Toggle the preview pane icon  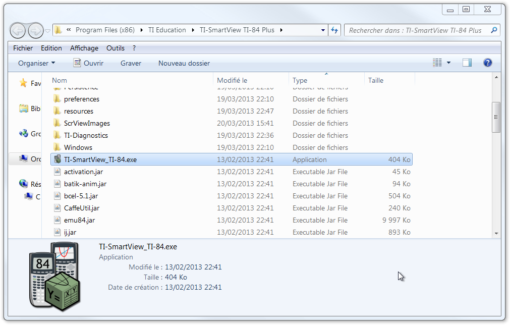[x=467, y=63]
